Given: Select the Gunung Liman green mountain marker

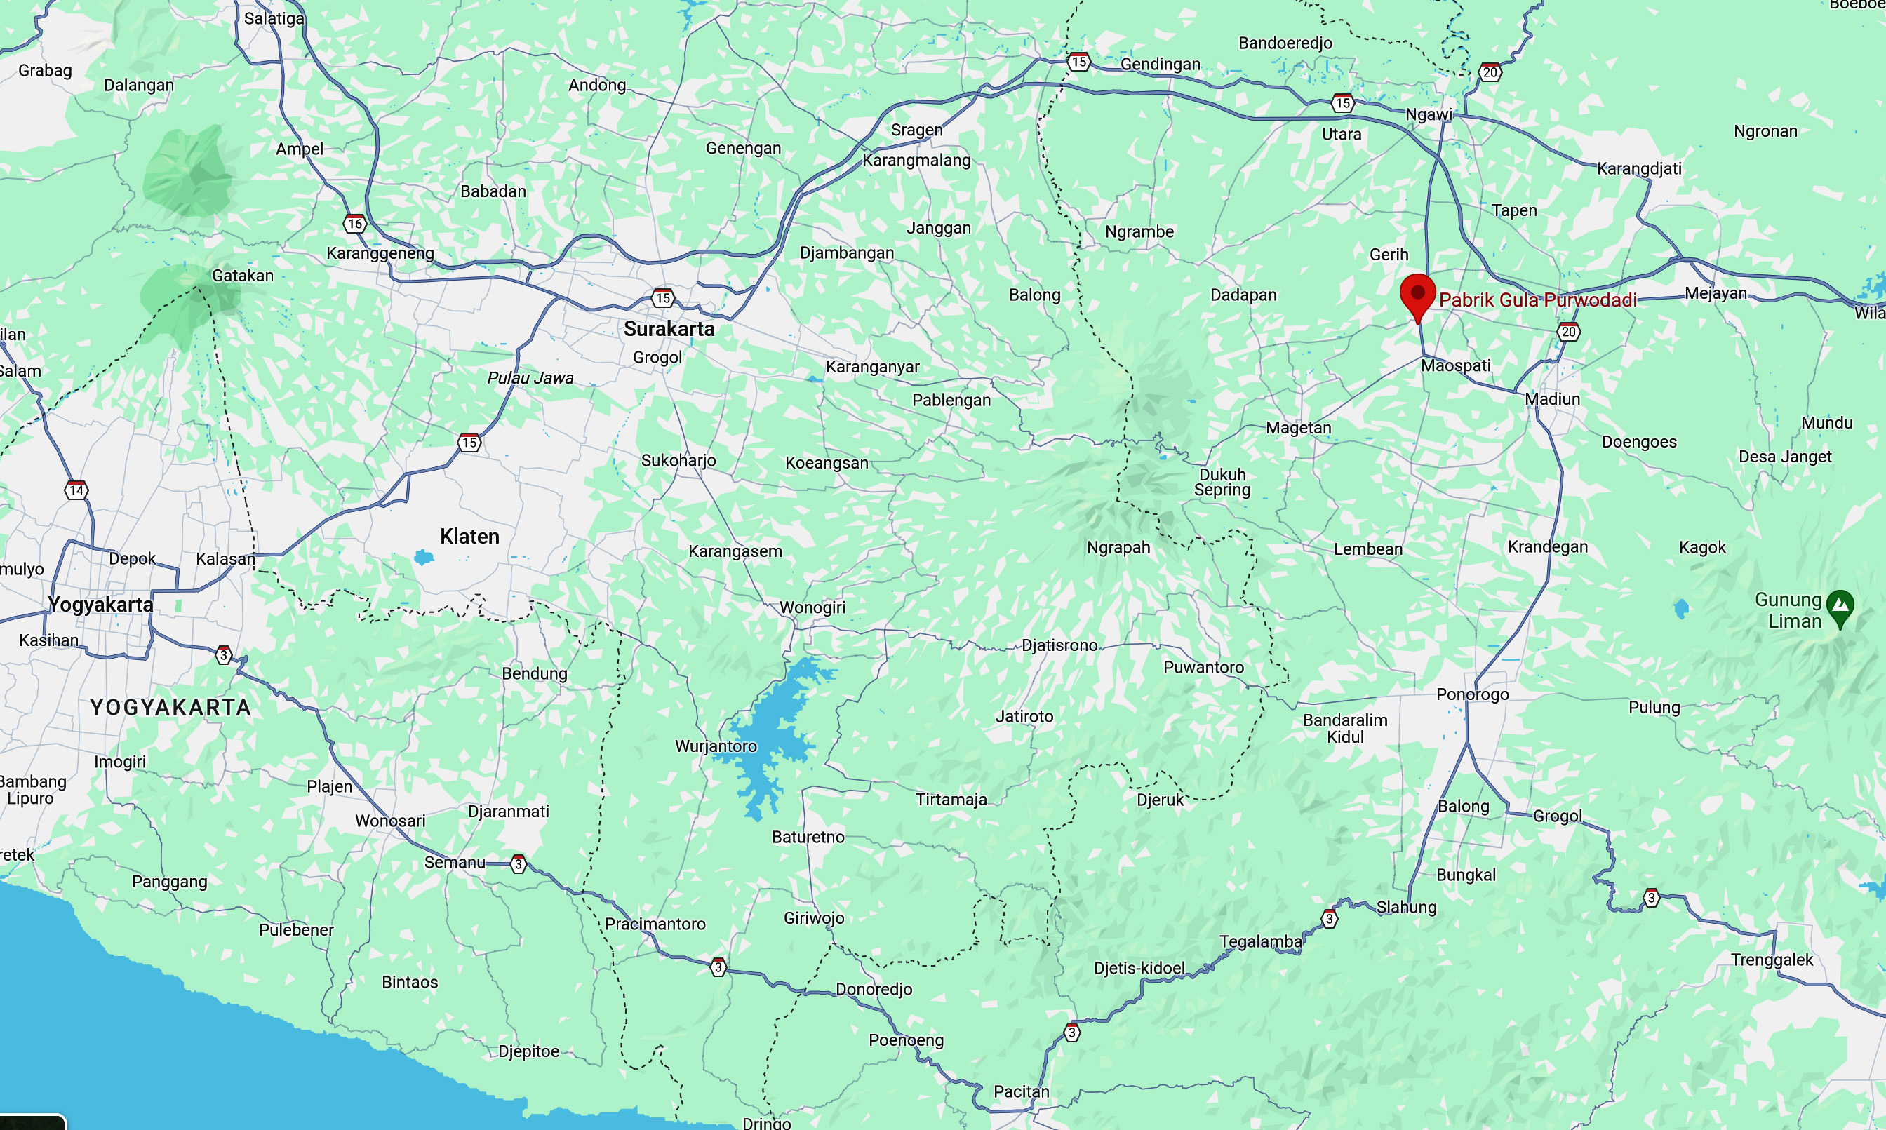Looking at the screenshot, I should coord(1840,609).
